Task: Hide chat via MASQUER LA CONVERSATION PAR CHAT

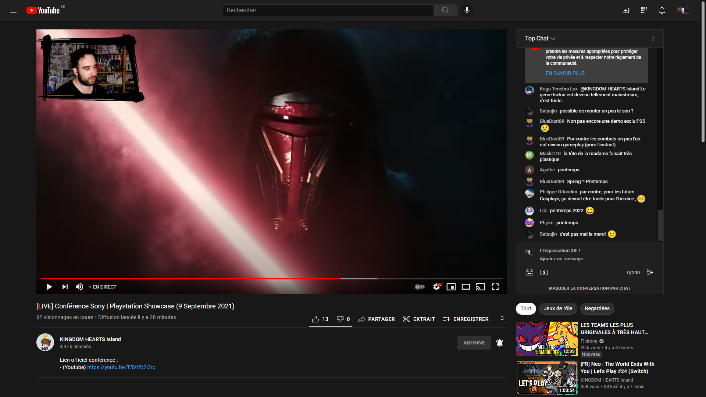Action: click(x=589, y=288)
